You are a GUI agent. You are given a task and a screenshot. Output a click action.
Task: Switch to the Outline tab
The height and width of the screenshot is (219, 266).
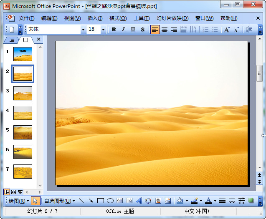[x=12, y=40]
